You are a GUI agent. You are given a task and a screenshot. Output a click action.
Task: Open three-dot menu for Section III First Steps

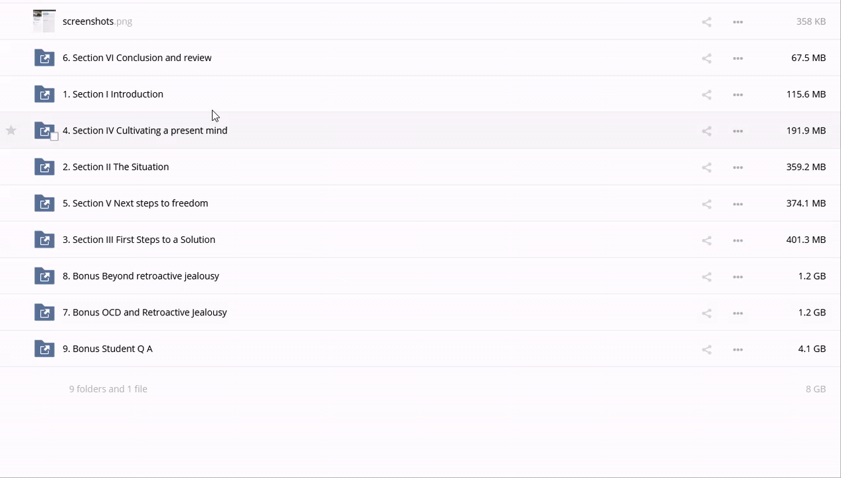click(x=737, y=240)
